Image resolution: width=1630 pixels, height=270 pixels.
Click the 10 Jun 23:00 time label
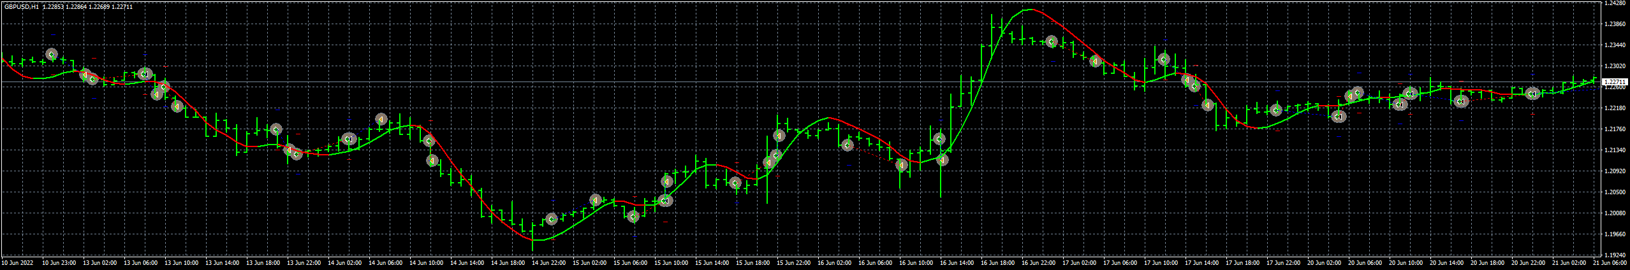click(x=59, y=262)
